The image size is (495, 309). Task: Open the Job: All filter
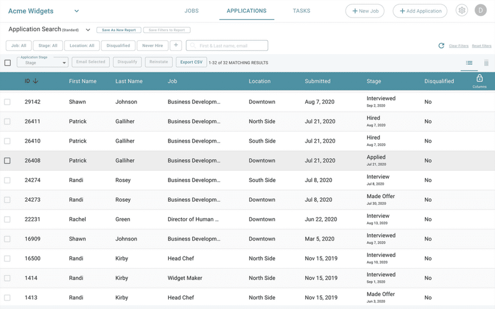coord(19,45)
